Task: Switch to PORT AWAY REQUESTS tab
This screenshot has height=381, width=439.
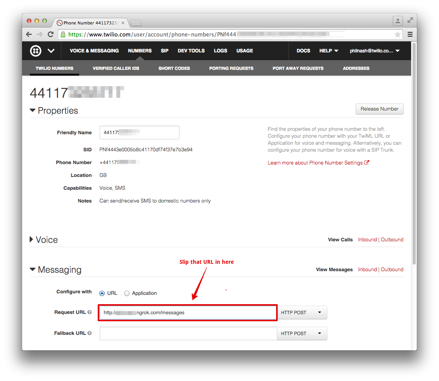Action: coord(298,68)
